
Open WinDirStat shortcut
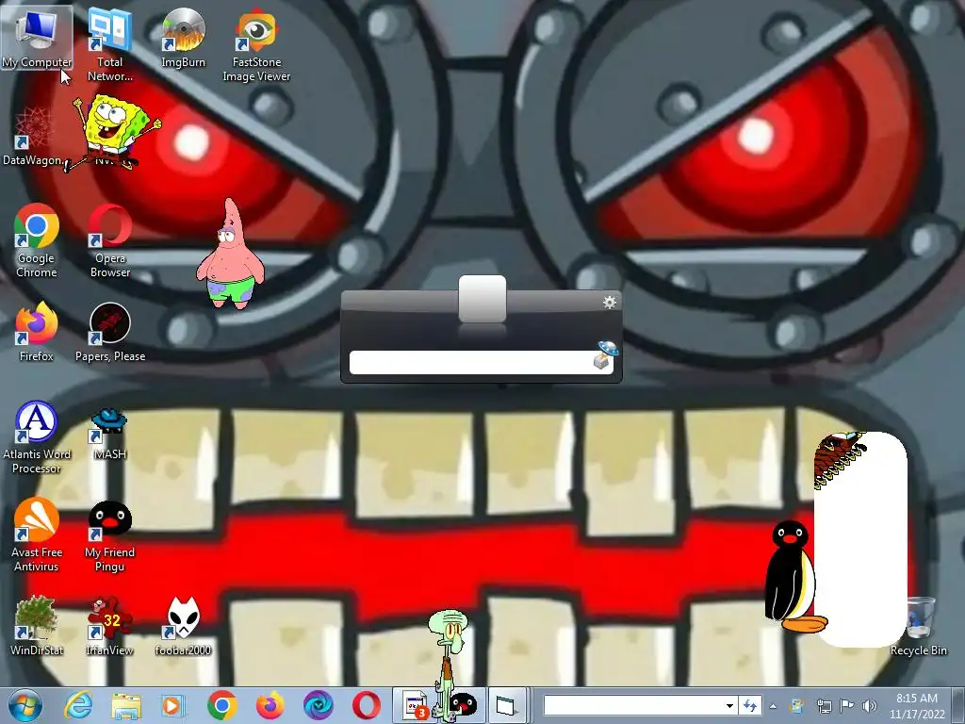coord(37,626)
